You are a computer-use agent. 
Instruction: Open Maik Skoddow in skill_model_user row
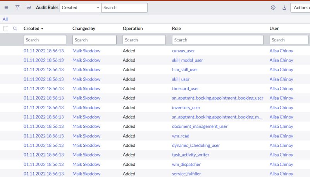(86, 60)
